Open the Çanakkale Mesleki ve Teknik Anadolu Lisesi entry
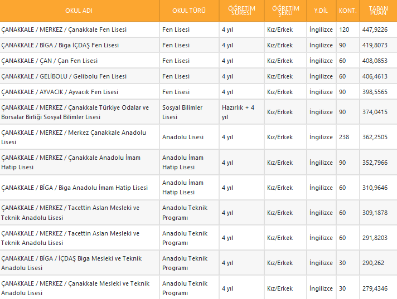 (75, 288)
